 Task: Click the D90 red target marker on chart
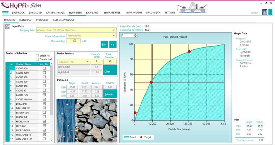pyautogui.click(x=189, y=52)
